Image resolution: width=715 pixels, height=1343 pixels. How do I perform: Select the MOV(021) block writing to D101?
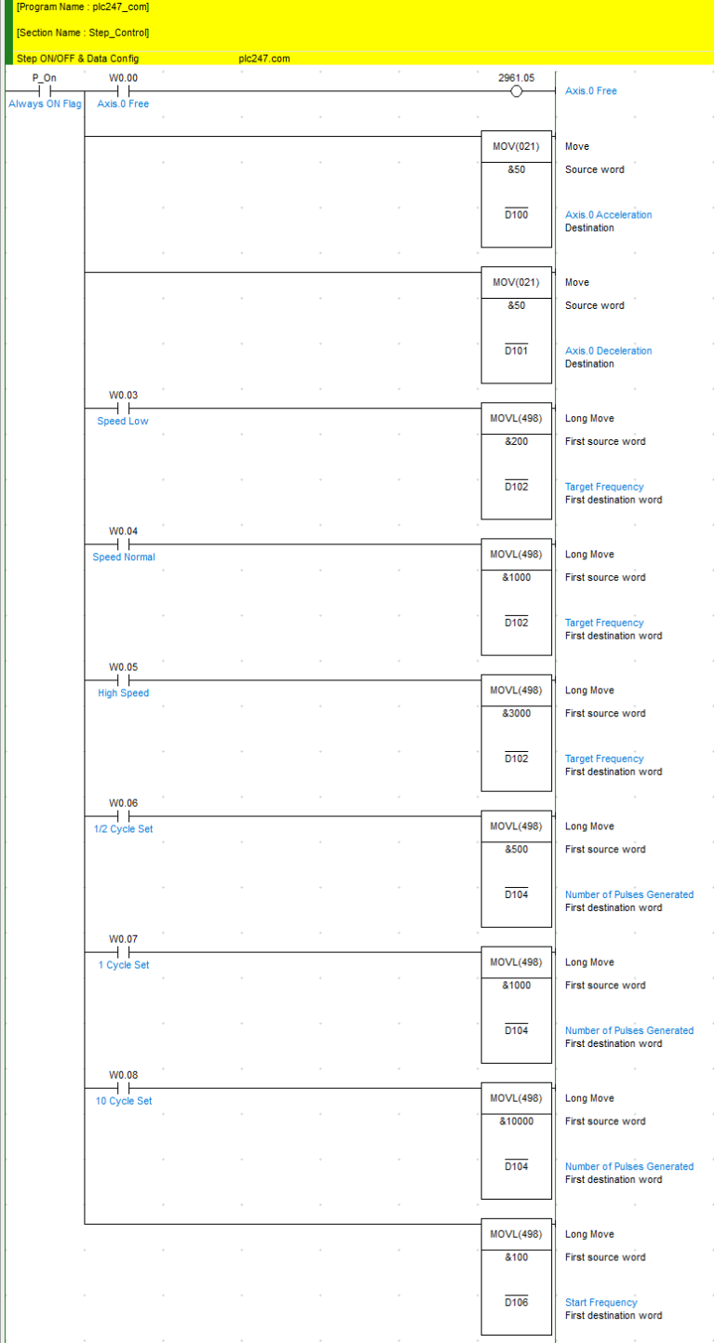(516, 283)
